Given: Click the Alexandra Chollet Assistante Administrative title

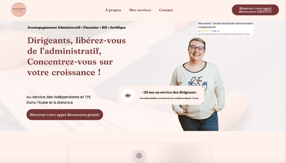Looking at the screenshot, I should tap(225, 25).
